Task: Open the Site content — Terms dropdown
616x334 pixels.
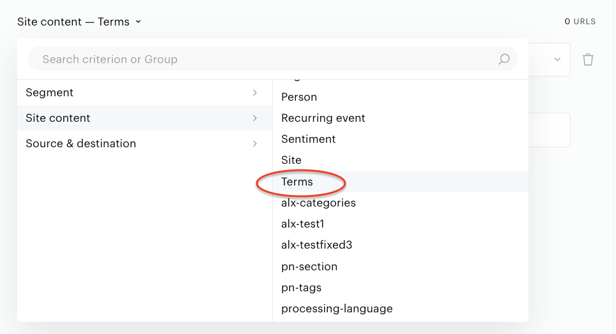Action: [79, 22]
